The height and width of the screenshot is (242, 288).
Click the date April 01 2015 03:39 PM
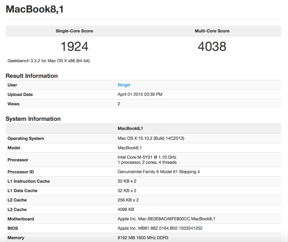coord(140,94)
